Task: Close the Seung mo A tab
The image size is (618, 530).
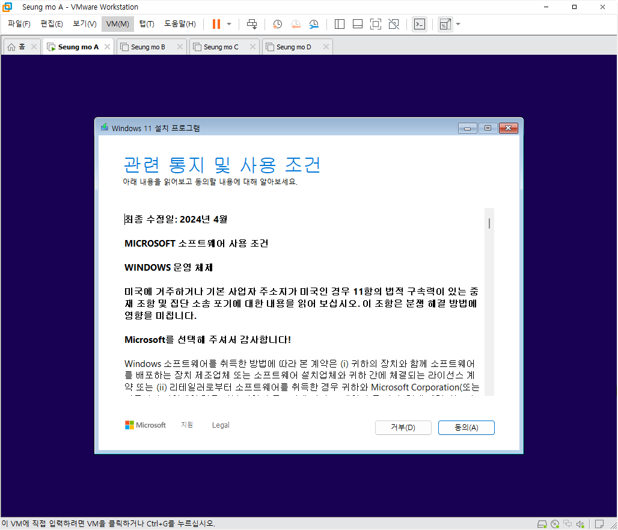Action: point(107,46)
